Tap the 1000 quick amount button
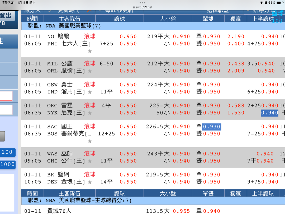This screenshot has width=285, height=214. pyautogui.click(x=8, y=165)
